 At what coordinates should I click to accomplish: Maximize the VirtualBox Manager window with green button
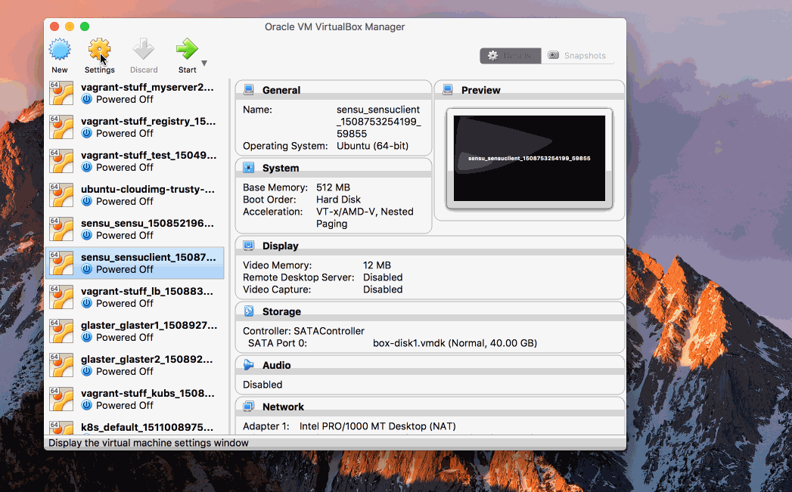pyautogui.click(x=85, y=26)
